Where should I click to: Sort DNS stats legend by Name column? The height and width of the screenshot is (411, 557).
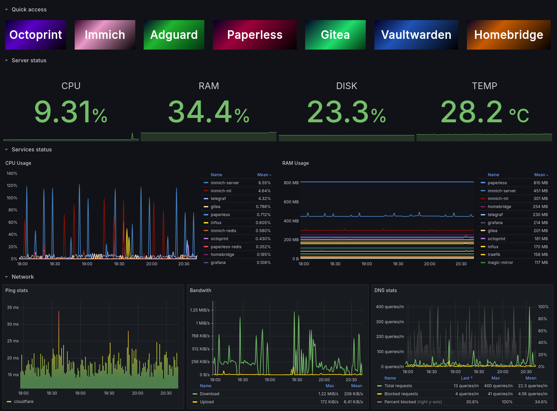pos(390,378)
